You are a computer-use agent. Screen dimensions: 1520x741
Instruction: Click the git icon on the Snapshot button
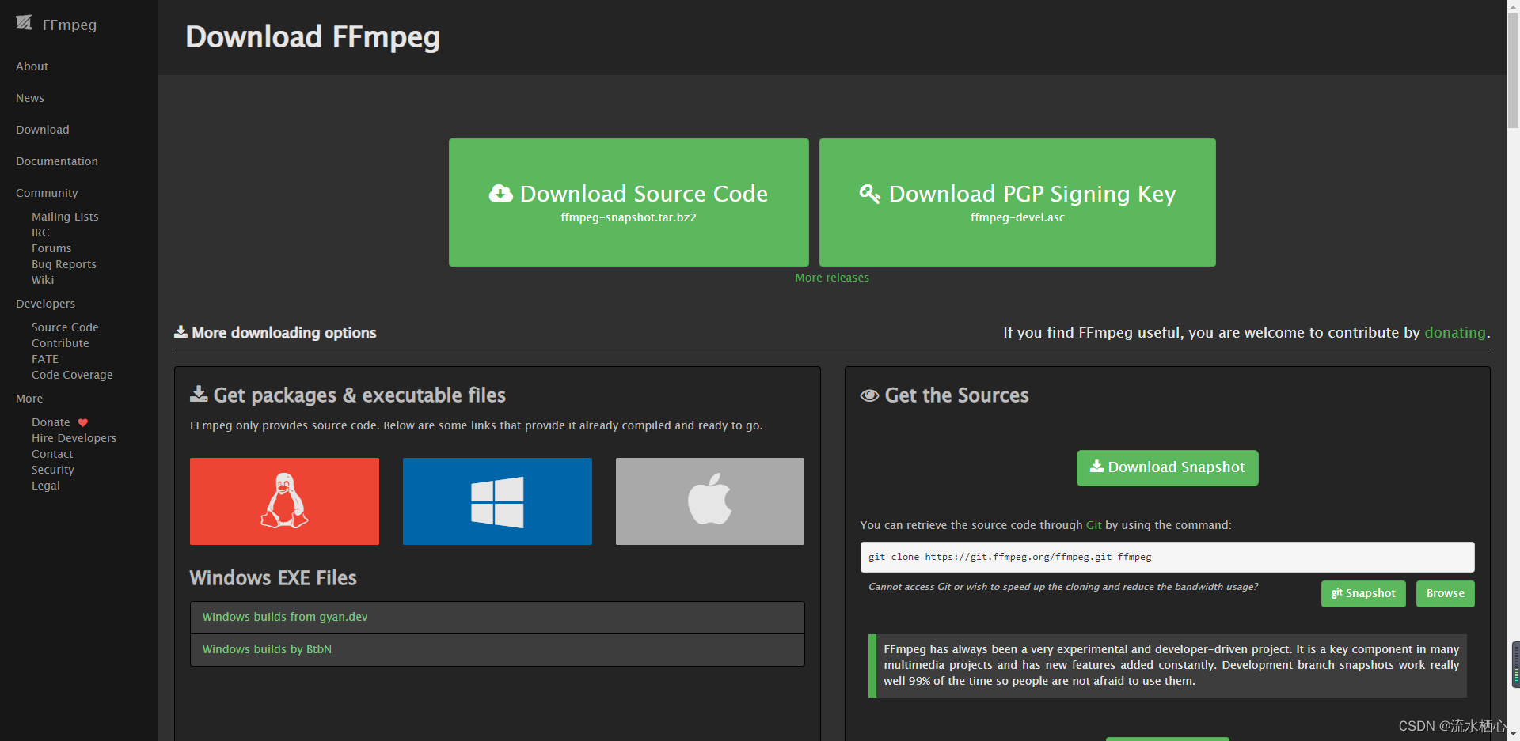[1338, 593]
